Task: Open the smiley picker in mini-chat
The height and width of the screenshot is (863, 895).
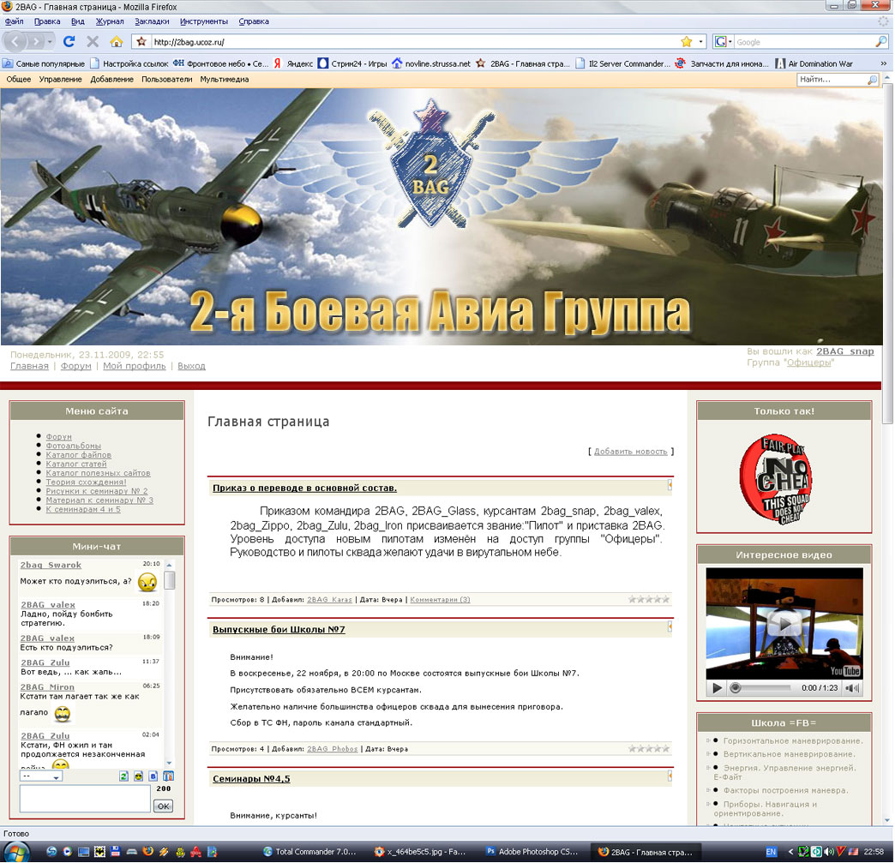Action: [x=138, y=776]
